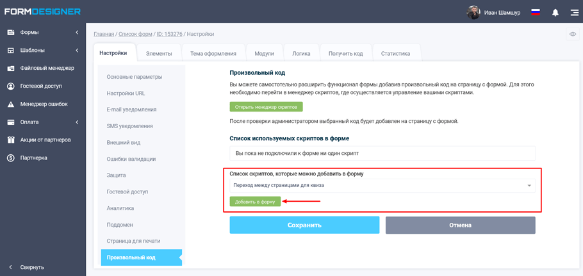Collapse the sidebar with Свернуть
This screenshot has height=276, width=583.
[32, 267]
